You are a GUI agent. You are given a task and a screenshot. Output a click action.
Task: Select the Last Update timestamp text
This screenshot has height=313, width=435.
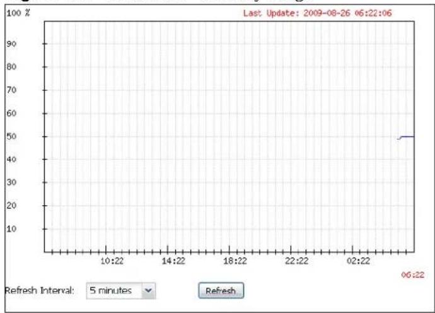pyautogui.click(x=317, y=13)
